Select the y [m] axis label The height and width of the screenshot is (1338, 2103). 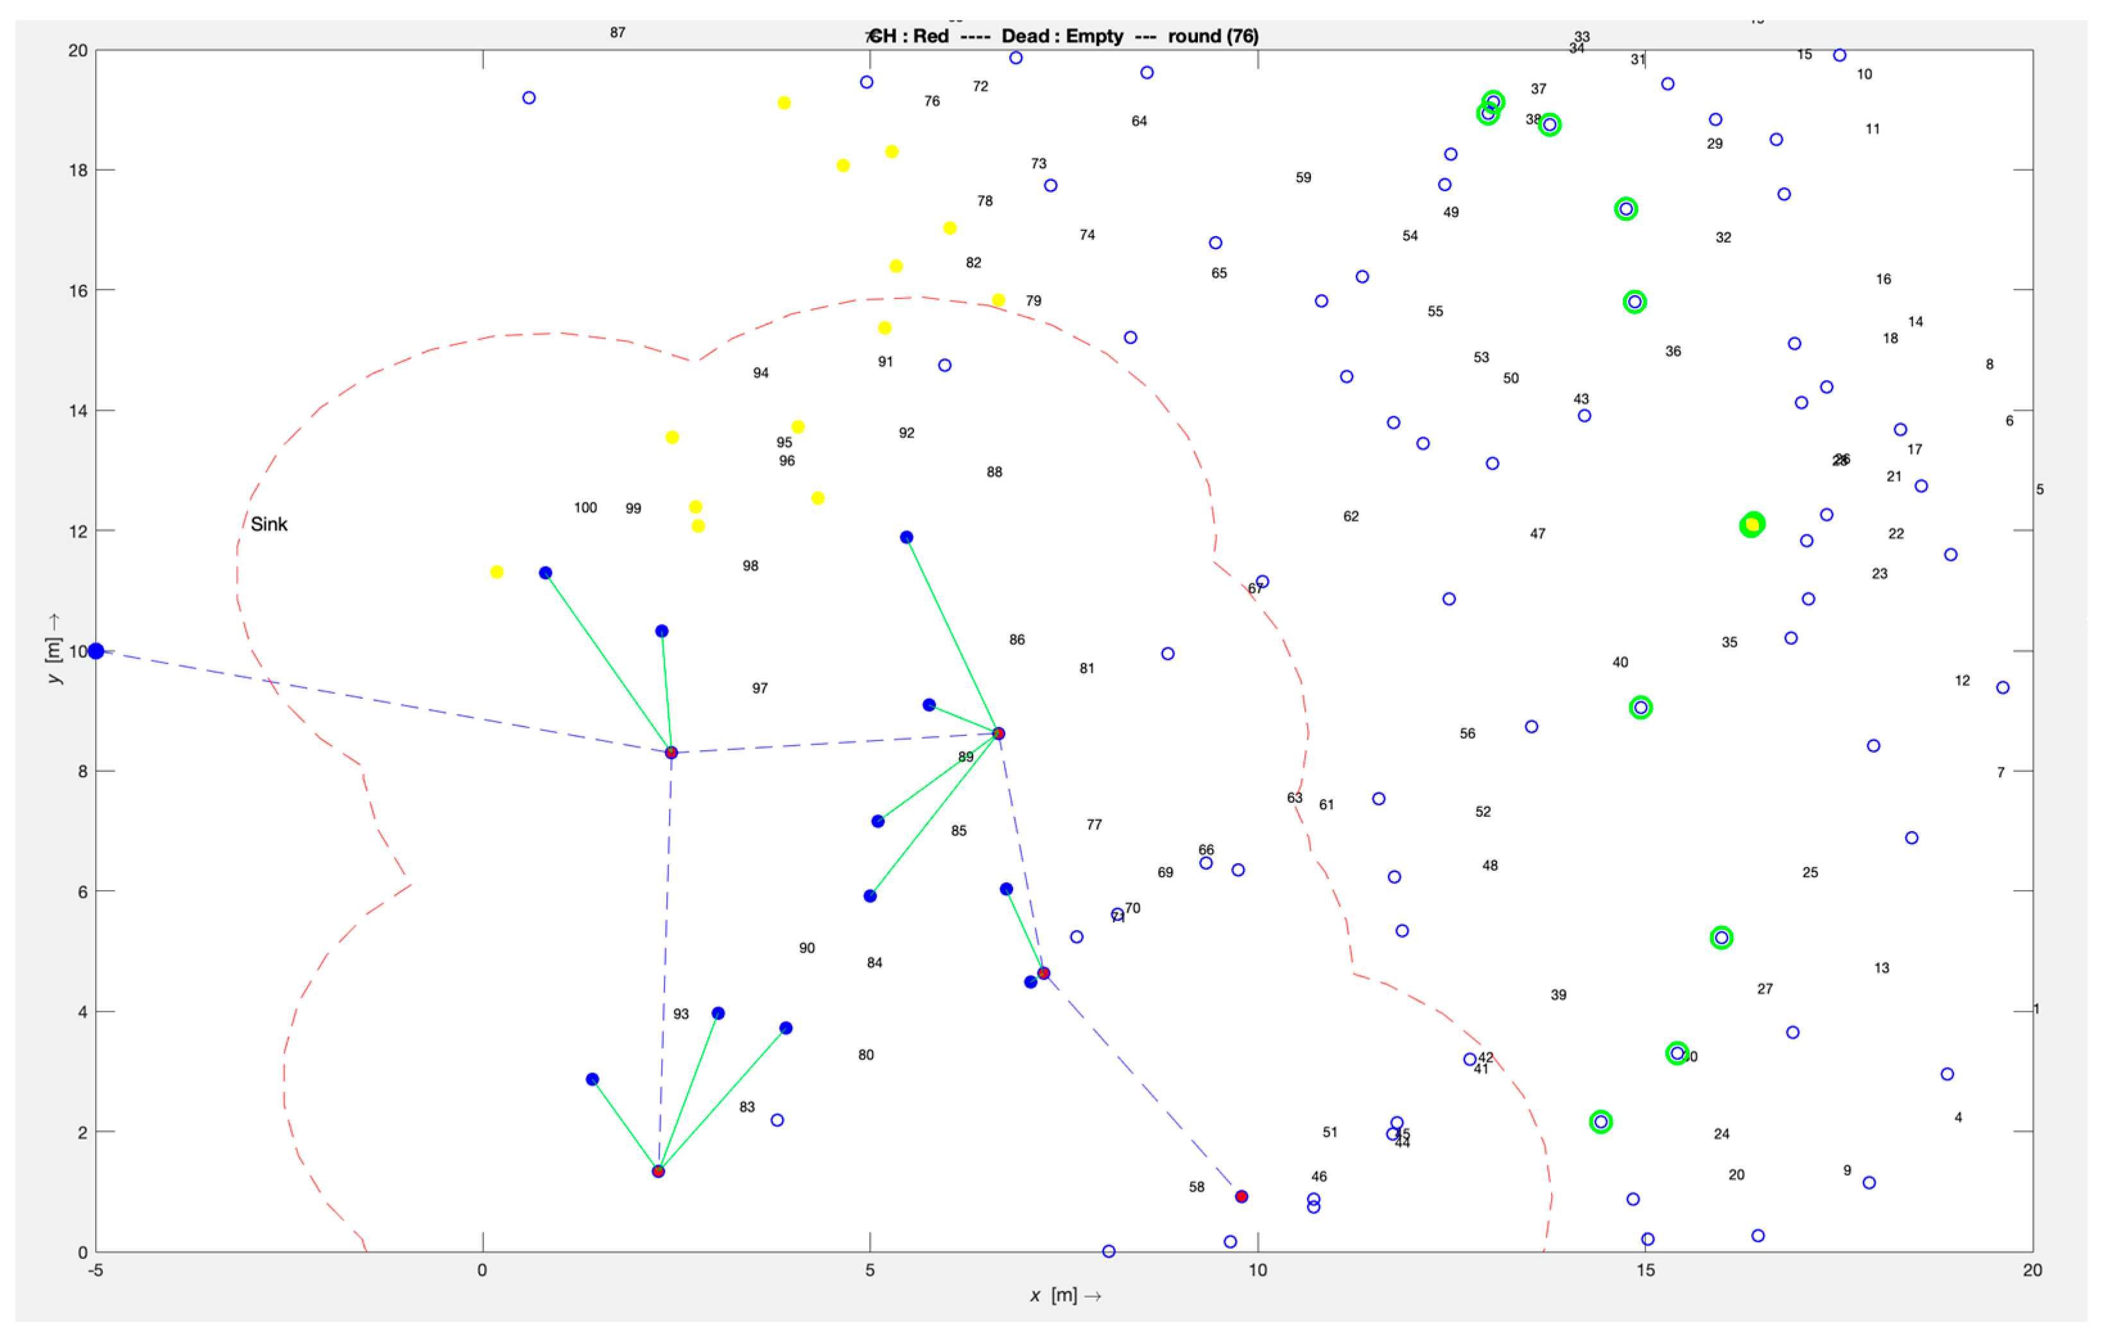pos(54,649)
